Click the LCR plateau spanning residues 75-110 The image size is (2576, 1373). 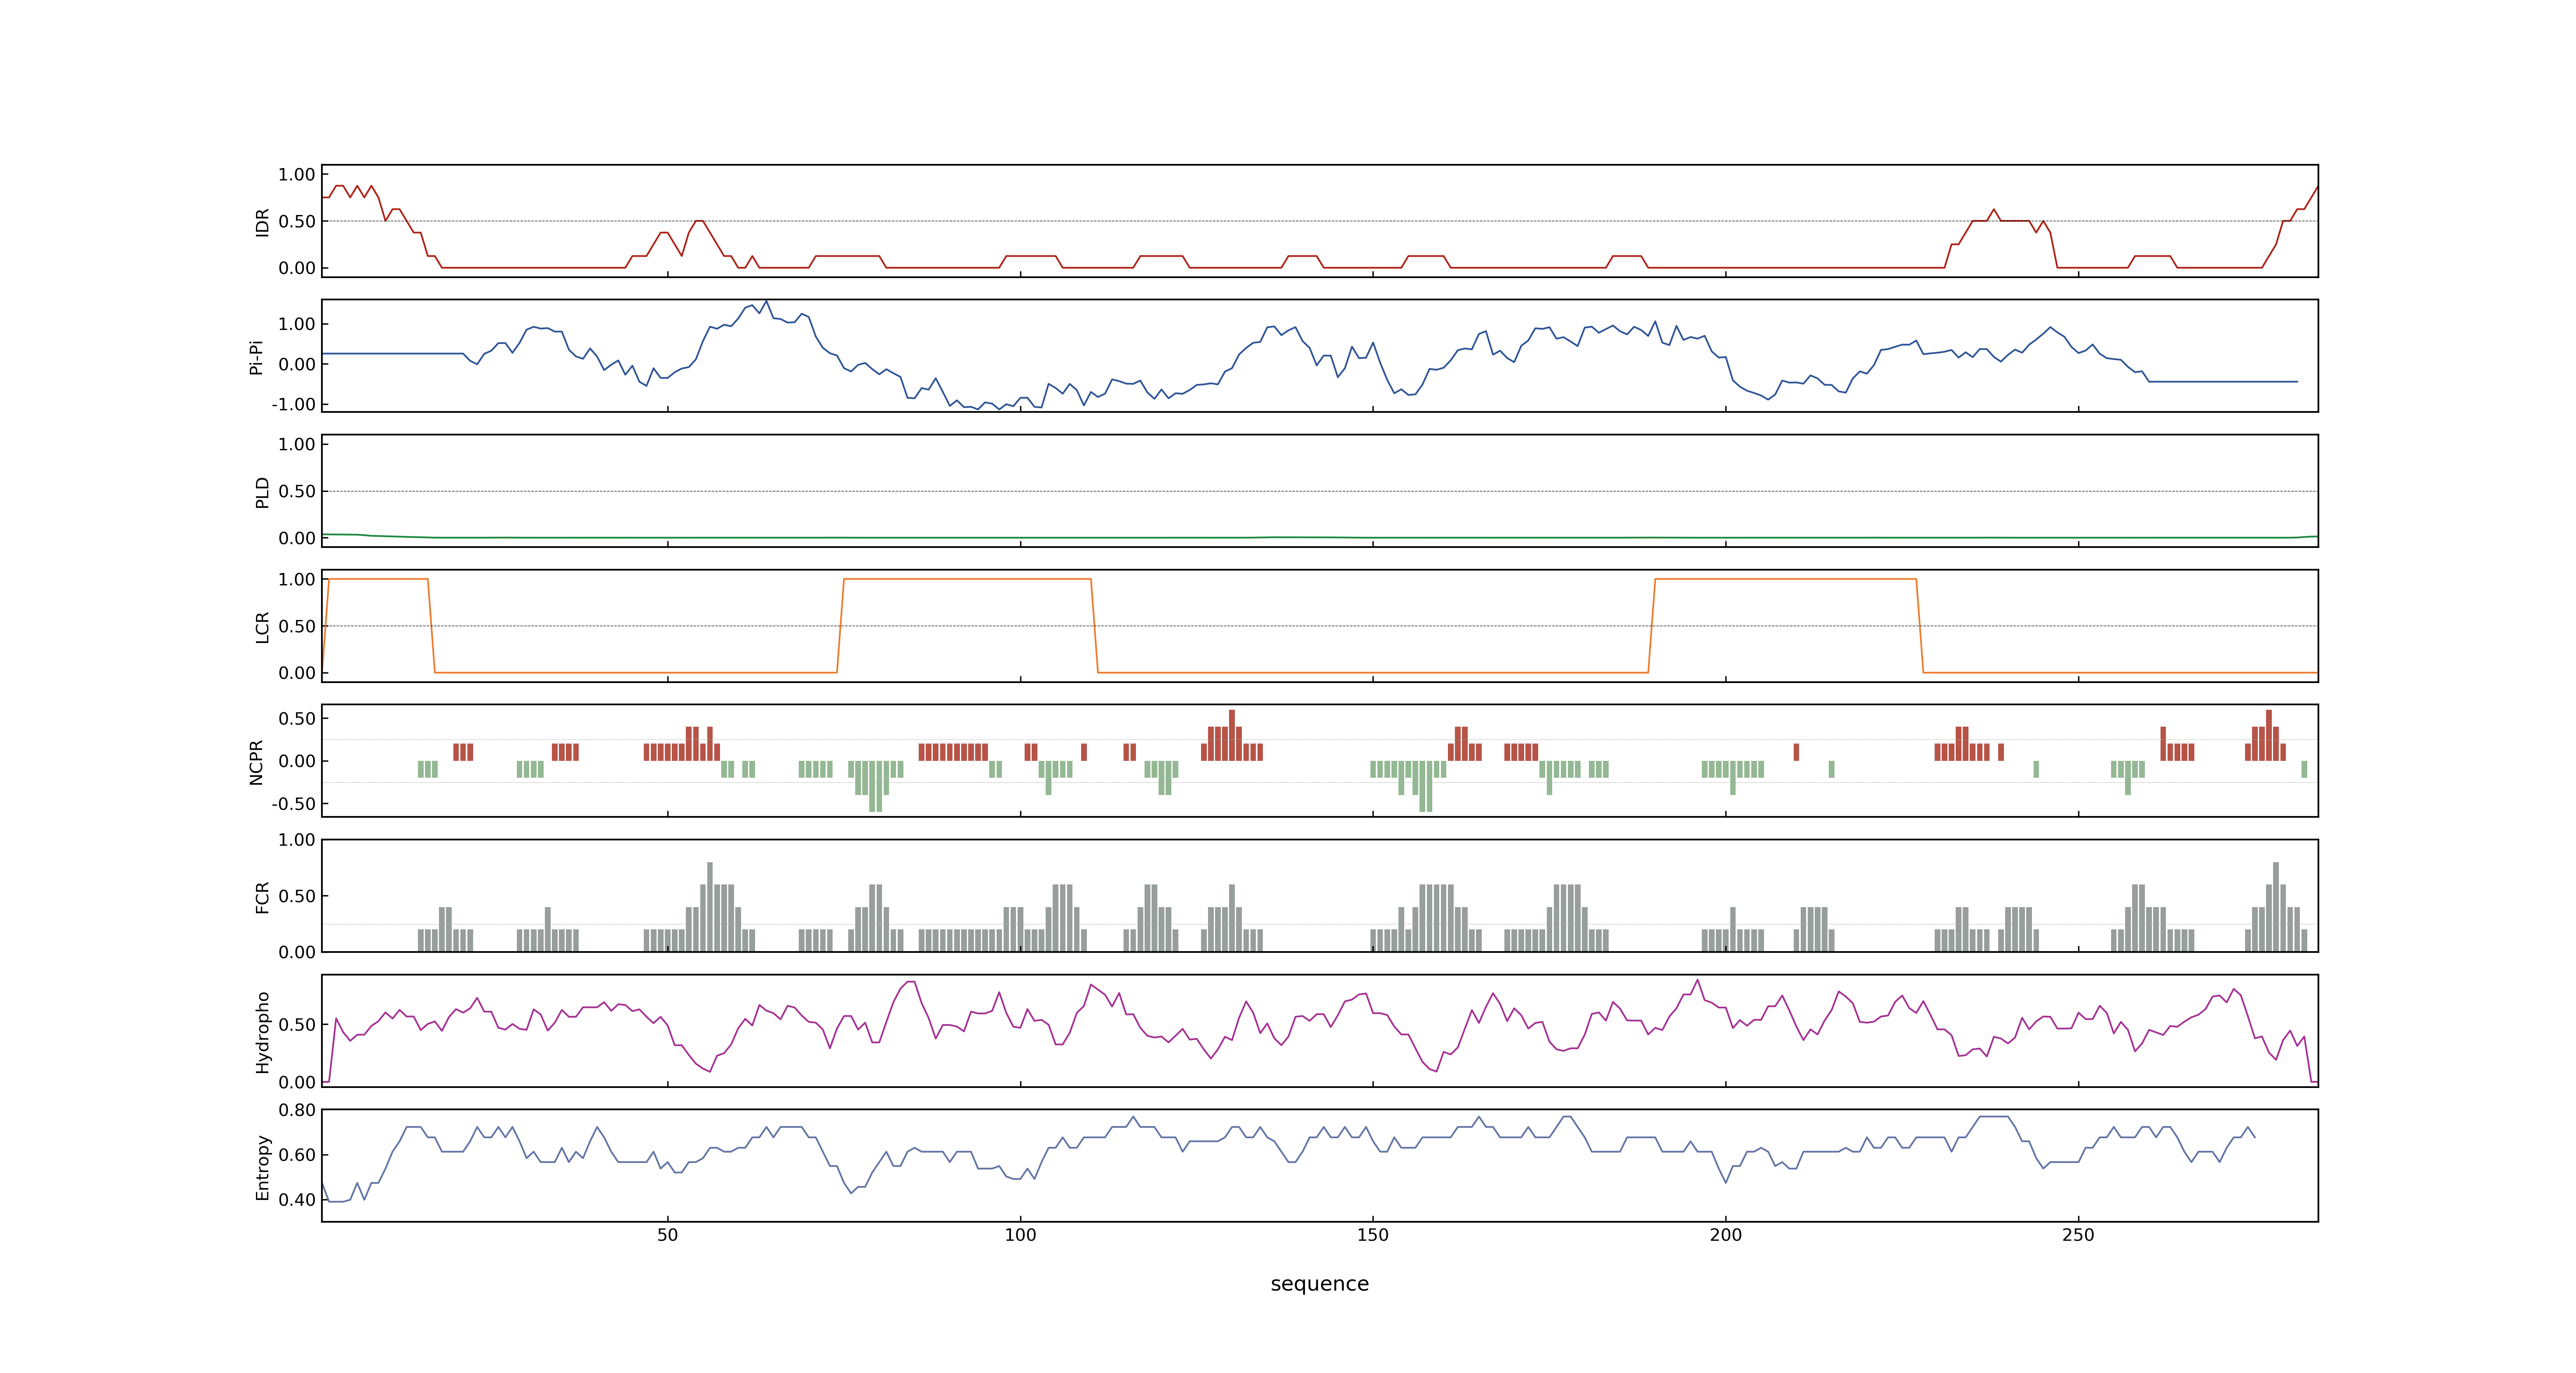[967, 579]
